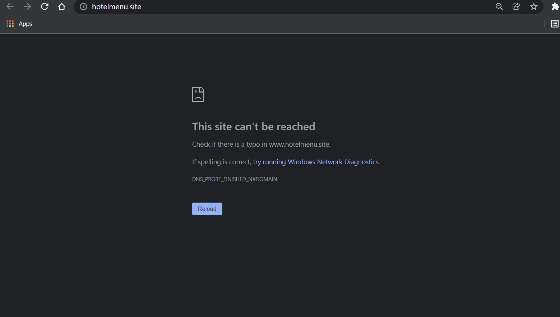This screenshot has height=317, width=560.
Task: Click the sad page error icon
Action: pyautogui.click(x=198, y=95)
